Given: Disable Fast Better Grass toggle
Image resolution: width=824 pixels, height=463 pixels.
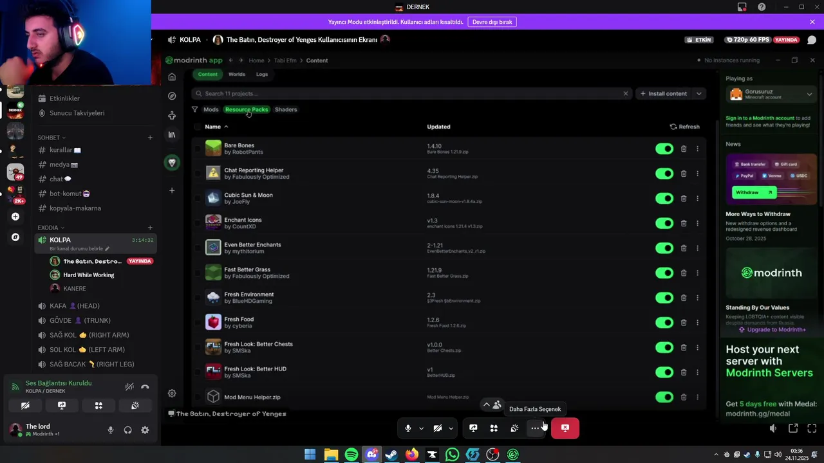Looking at the screenshot, I should (664, 273).
